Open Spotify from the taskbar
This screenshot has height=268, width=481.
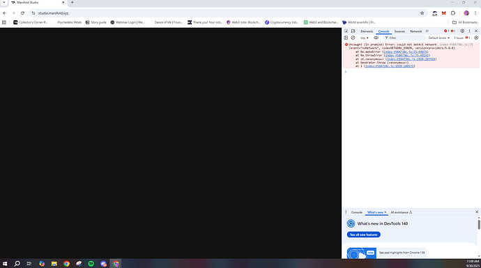click(x=91, y=263)
